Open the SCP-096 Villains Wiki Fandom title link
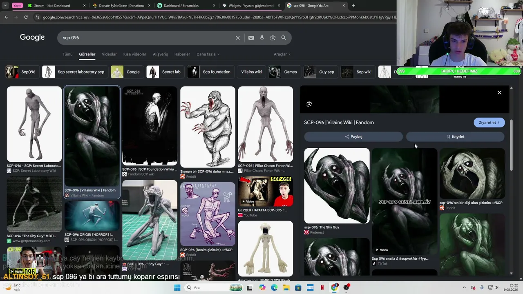The height and width of the screenshot is (294, 523). click(x=339, y=122)
